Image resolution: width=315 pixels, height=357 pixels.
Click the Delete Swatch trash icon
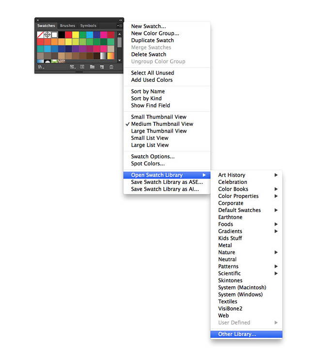tap(111, 67)
